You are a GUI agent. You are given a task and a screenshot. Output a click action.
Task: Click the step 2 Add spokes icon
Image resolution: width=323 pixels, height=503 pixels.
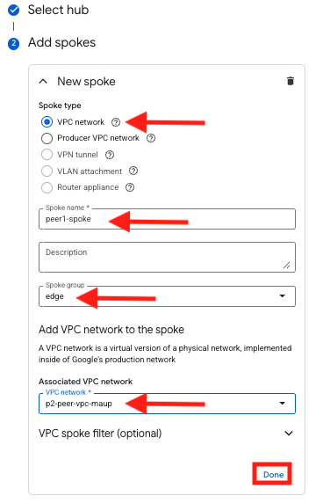pos(13,43)
